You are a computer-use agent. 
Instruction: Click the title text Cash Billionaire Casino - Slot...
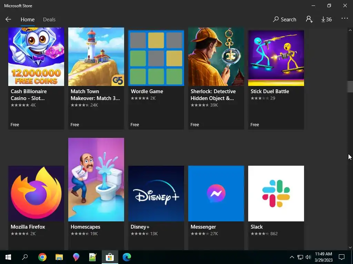[x=29, y=95]
